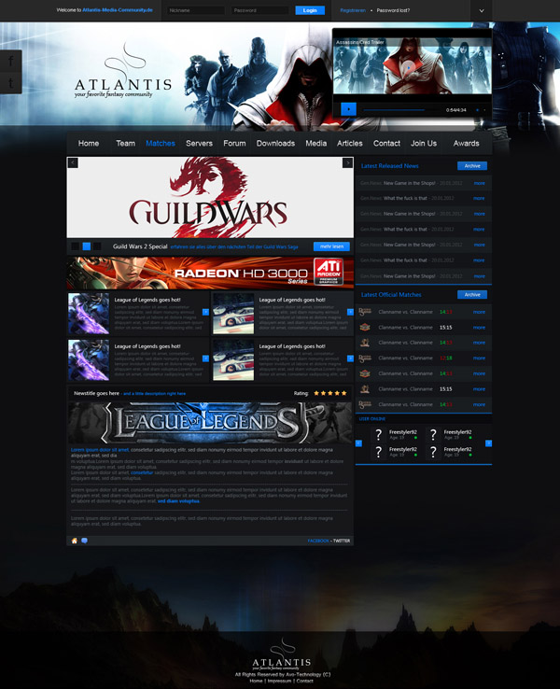Open more link on the 12:18 match row
Viewport: 560px width, 689px height.
click(x=479, y=359)
